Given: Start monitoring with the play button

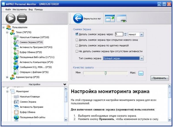Looking at the screenshot, I should click(x=10, y=18).
